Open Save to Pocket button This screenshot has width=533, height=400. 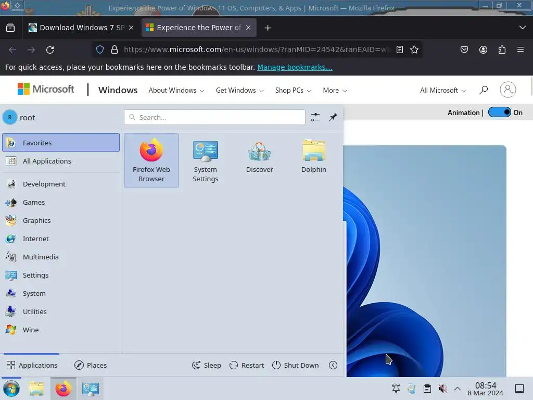tap(464, 49)
